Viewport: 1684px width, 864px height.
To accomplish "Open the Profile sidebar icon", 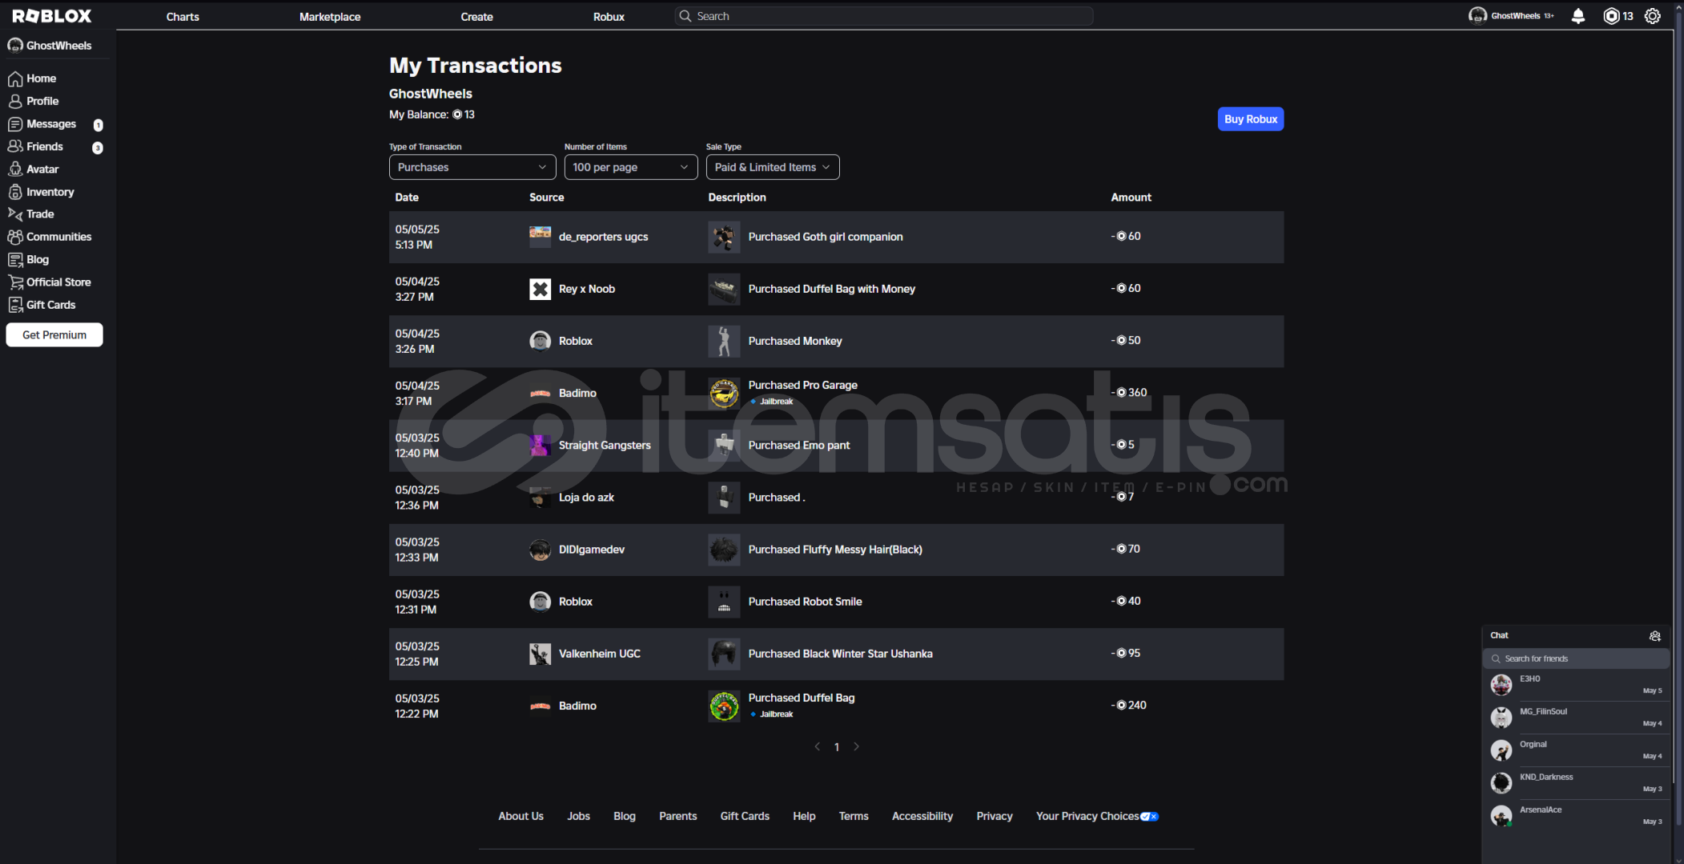I will (x=15, y=101).
